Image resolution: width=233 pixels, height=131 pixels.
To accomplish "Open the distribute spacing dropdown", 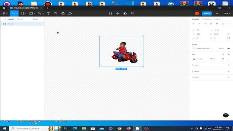I will 229,24.
